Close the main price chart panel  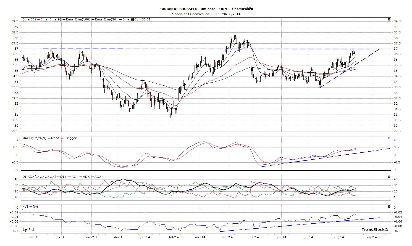[x=389, y=19]
